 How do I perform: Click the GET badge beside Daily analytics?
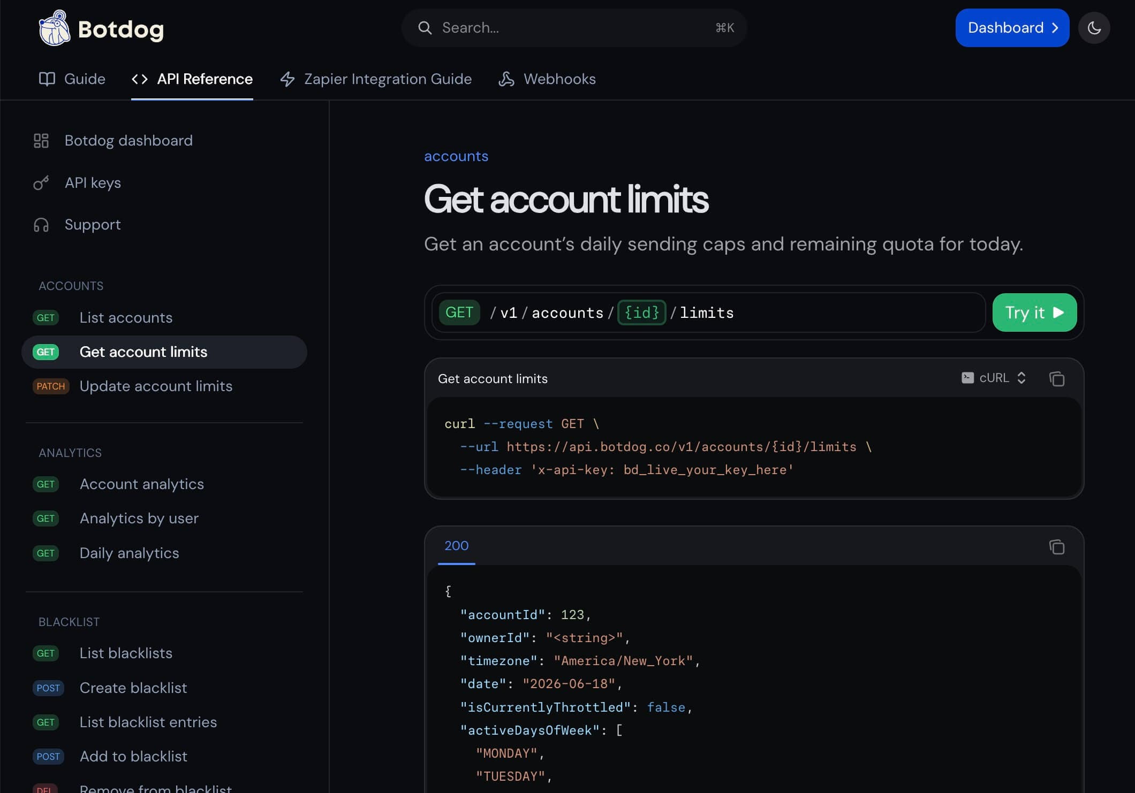[x=46, y=553]
